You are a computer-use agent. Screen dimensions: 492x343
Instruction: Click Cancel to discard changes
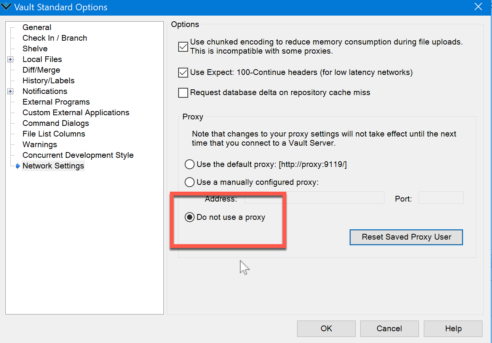tap(390, 329)
